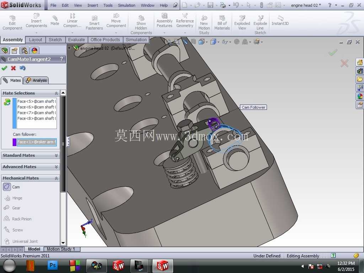This screenshot has width=364, height=273.
Task: Open Linear Component Pattern dropdown arrow
Action: click(x=72, y=33)
